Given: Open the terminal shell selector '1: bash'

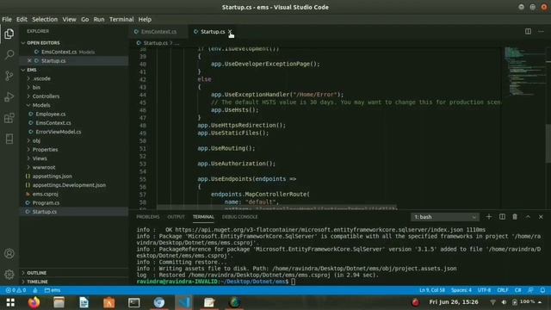Looking at the screenshot, I should pos(445,217).
